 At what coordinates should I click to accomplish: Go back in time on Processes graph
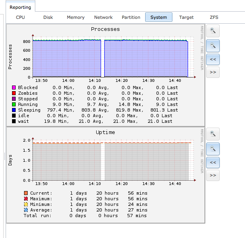(213, 59)
